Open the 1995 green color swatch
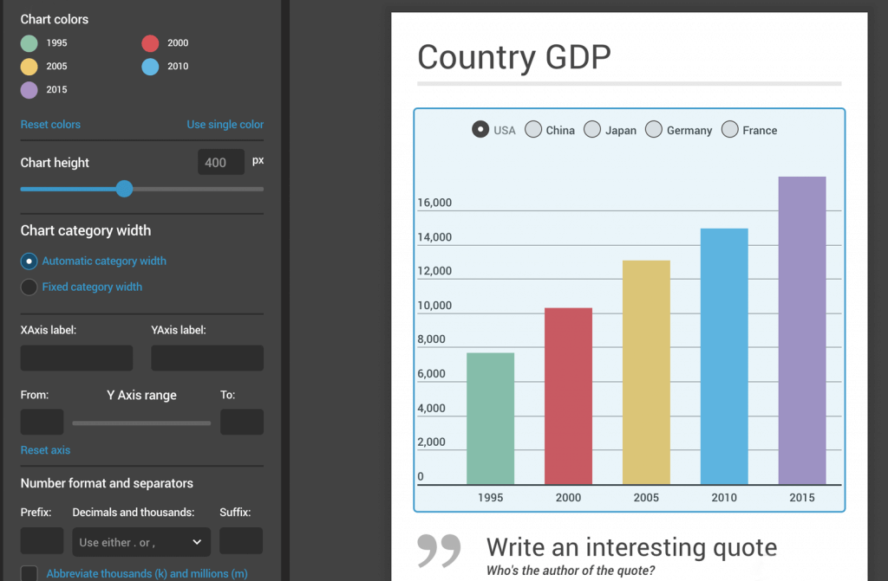The image size is (888, 581). click(x=29, y=42)
